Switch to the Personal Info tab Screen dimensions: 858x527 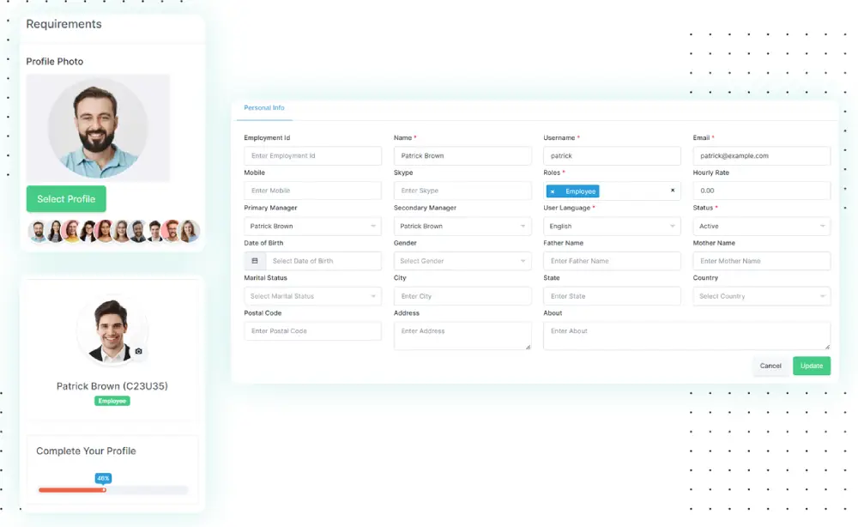click(264, 108)
